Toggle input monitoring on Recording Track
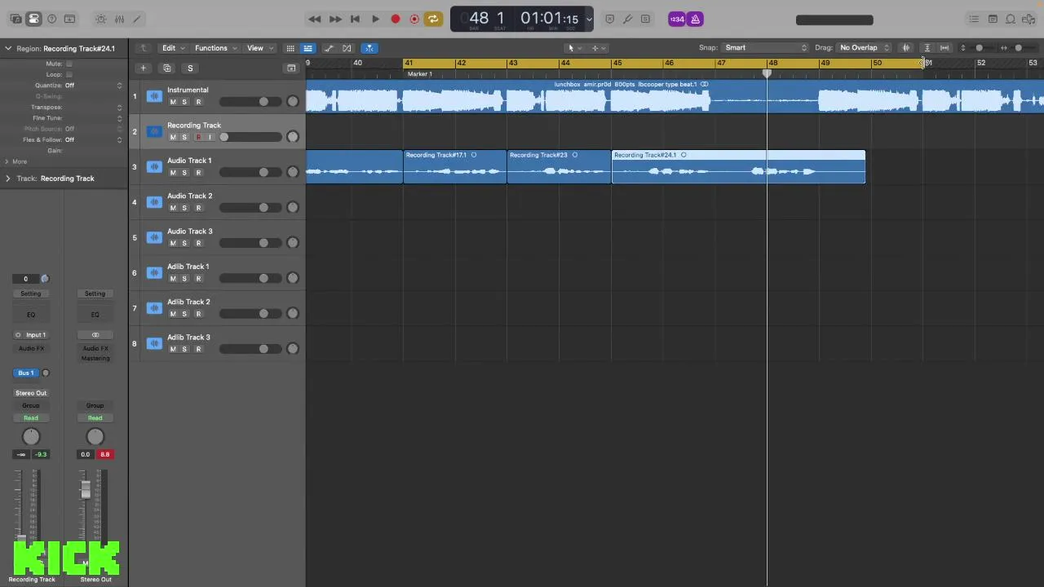 210,137
